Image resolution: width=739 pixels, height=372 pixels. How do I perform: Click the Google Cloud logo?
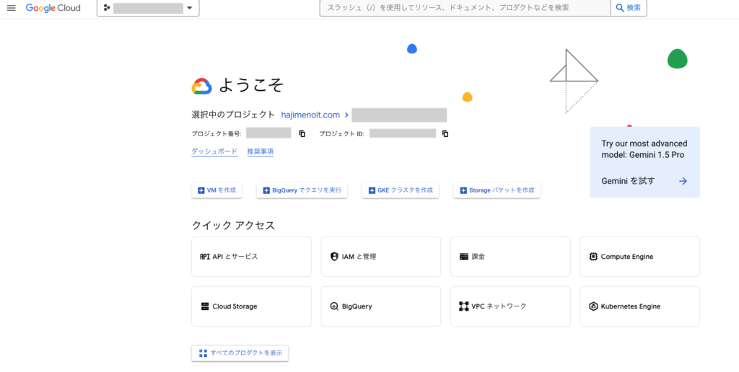click(53, 8)
